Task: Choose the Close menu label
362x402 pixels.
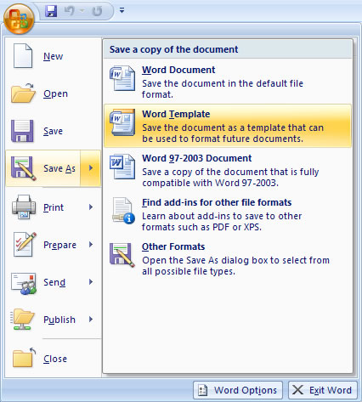Action: pos(55,359)
